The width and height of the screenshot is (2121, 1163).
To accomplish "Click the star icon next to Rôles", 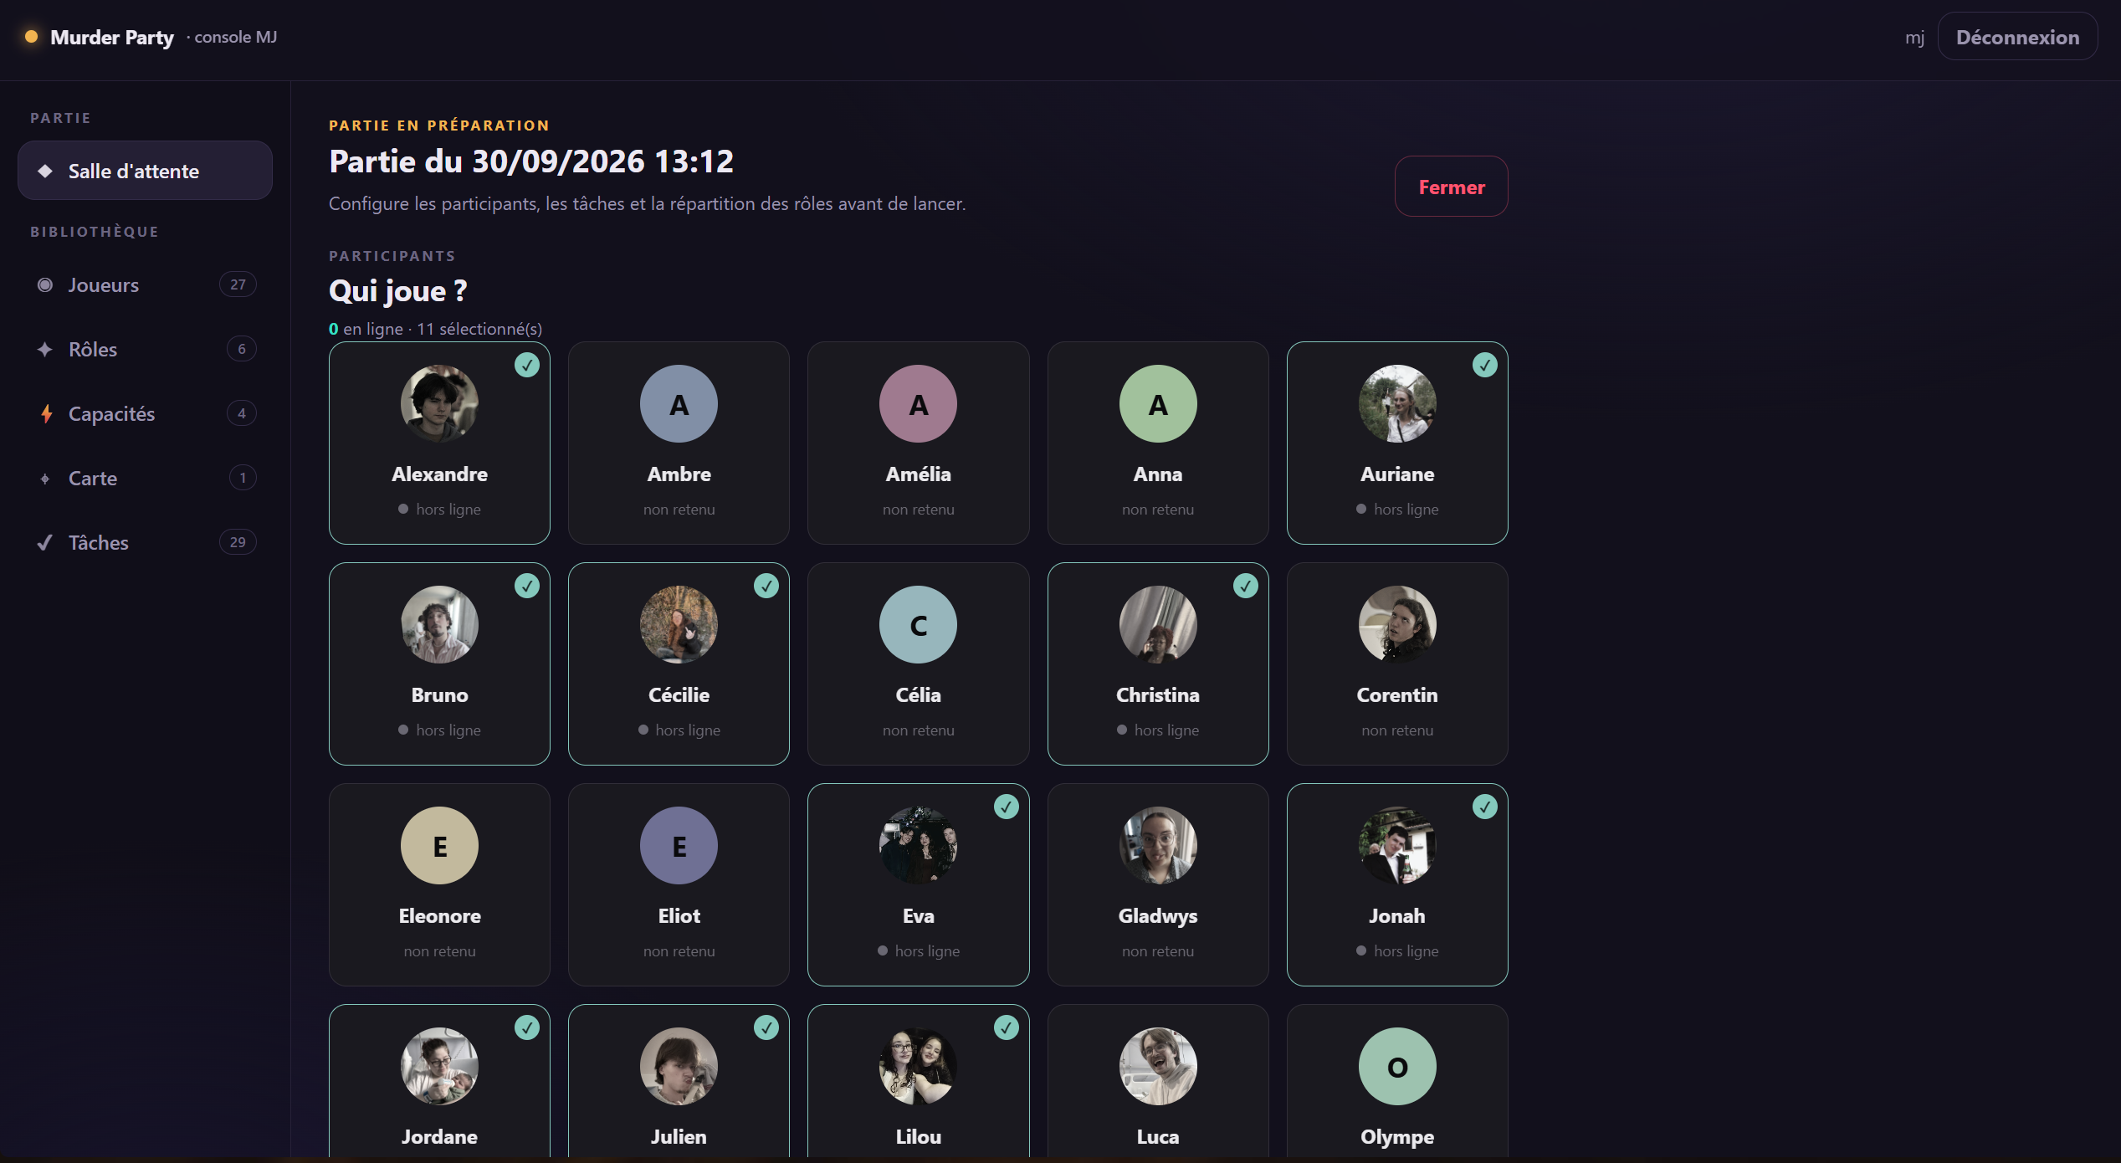I will click(x=45, y=349).
